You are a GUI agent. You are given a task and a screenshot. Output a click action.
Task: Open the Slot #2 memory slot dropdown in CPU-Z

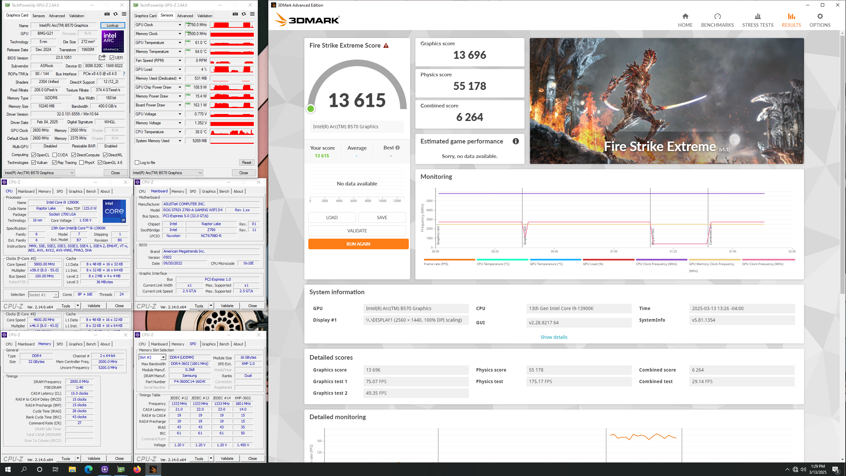(163, 357)
